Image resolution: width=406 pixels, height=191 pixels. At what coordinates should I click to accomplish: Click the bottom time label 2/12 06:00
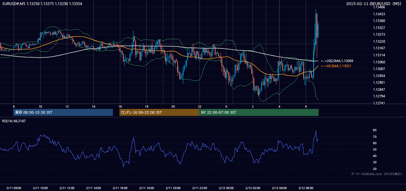click(x=306, y=188)
